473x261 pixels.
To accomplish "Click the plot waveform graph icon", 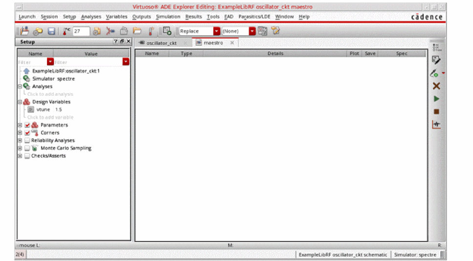I will tap(436, 124).
